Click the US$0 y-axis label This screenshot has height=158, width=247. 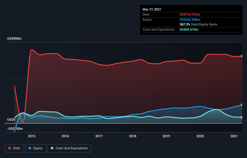[x=11, y=120]
